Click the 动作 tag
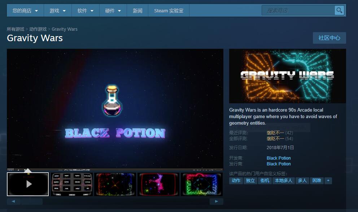Image resolution: width=358 pixels, height=212 pixels. [x=236, y=181]
